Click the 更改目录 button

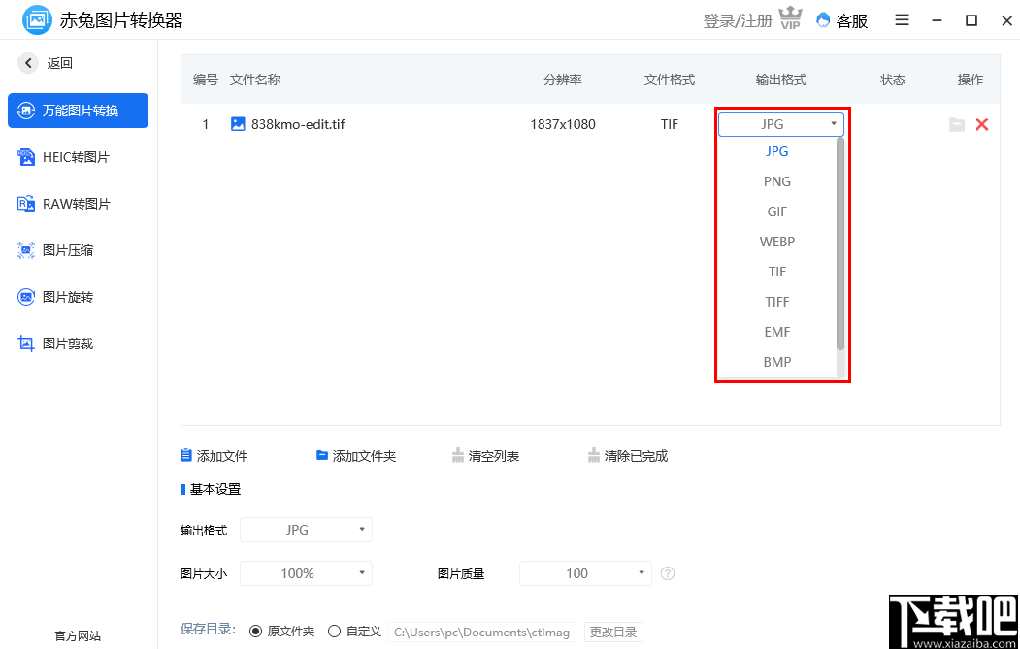610,631
